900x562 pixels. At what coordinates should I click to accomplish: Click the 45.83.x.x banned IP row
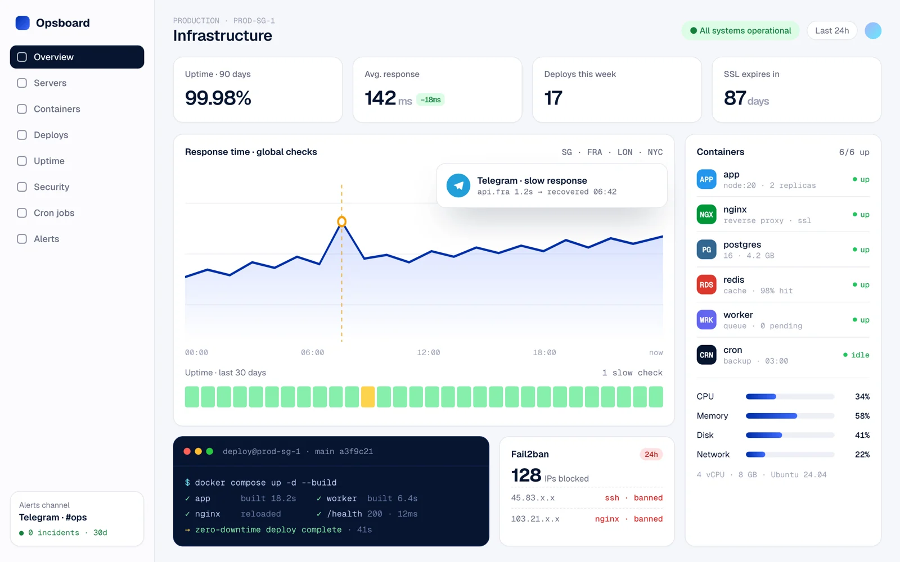pos(587,498)
